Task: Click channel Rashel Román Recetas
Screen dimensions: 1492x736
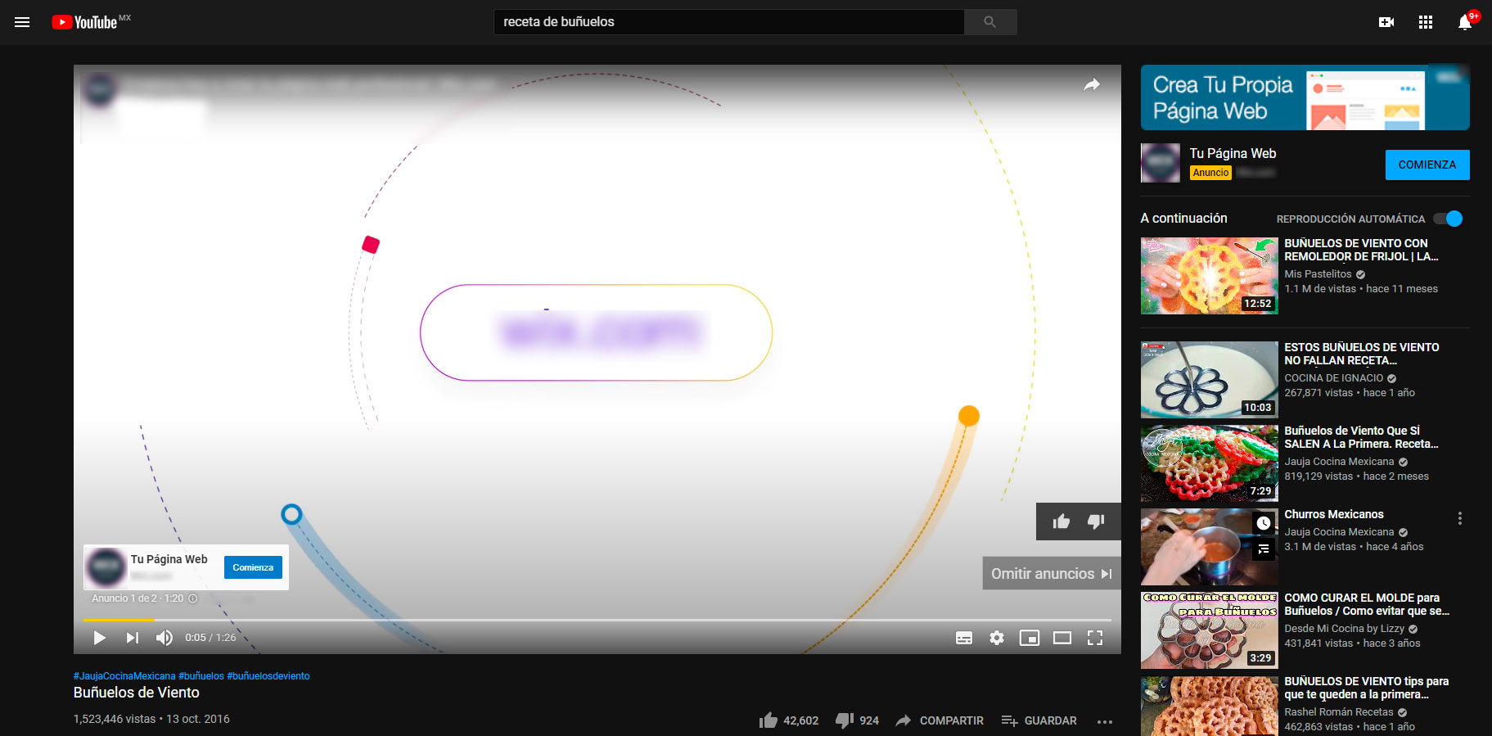Action: 1339,712
